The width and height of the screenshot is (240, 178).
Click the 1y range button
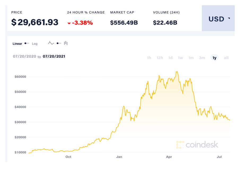click(215, 58)
